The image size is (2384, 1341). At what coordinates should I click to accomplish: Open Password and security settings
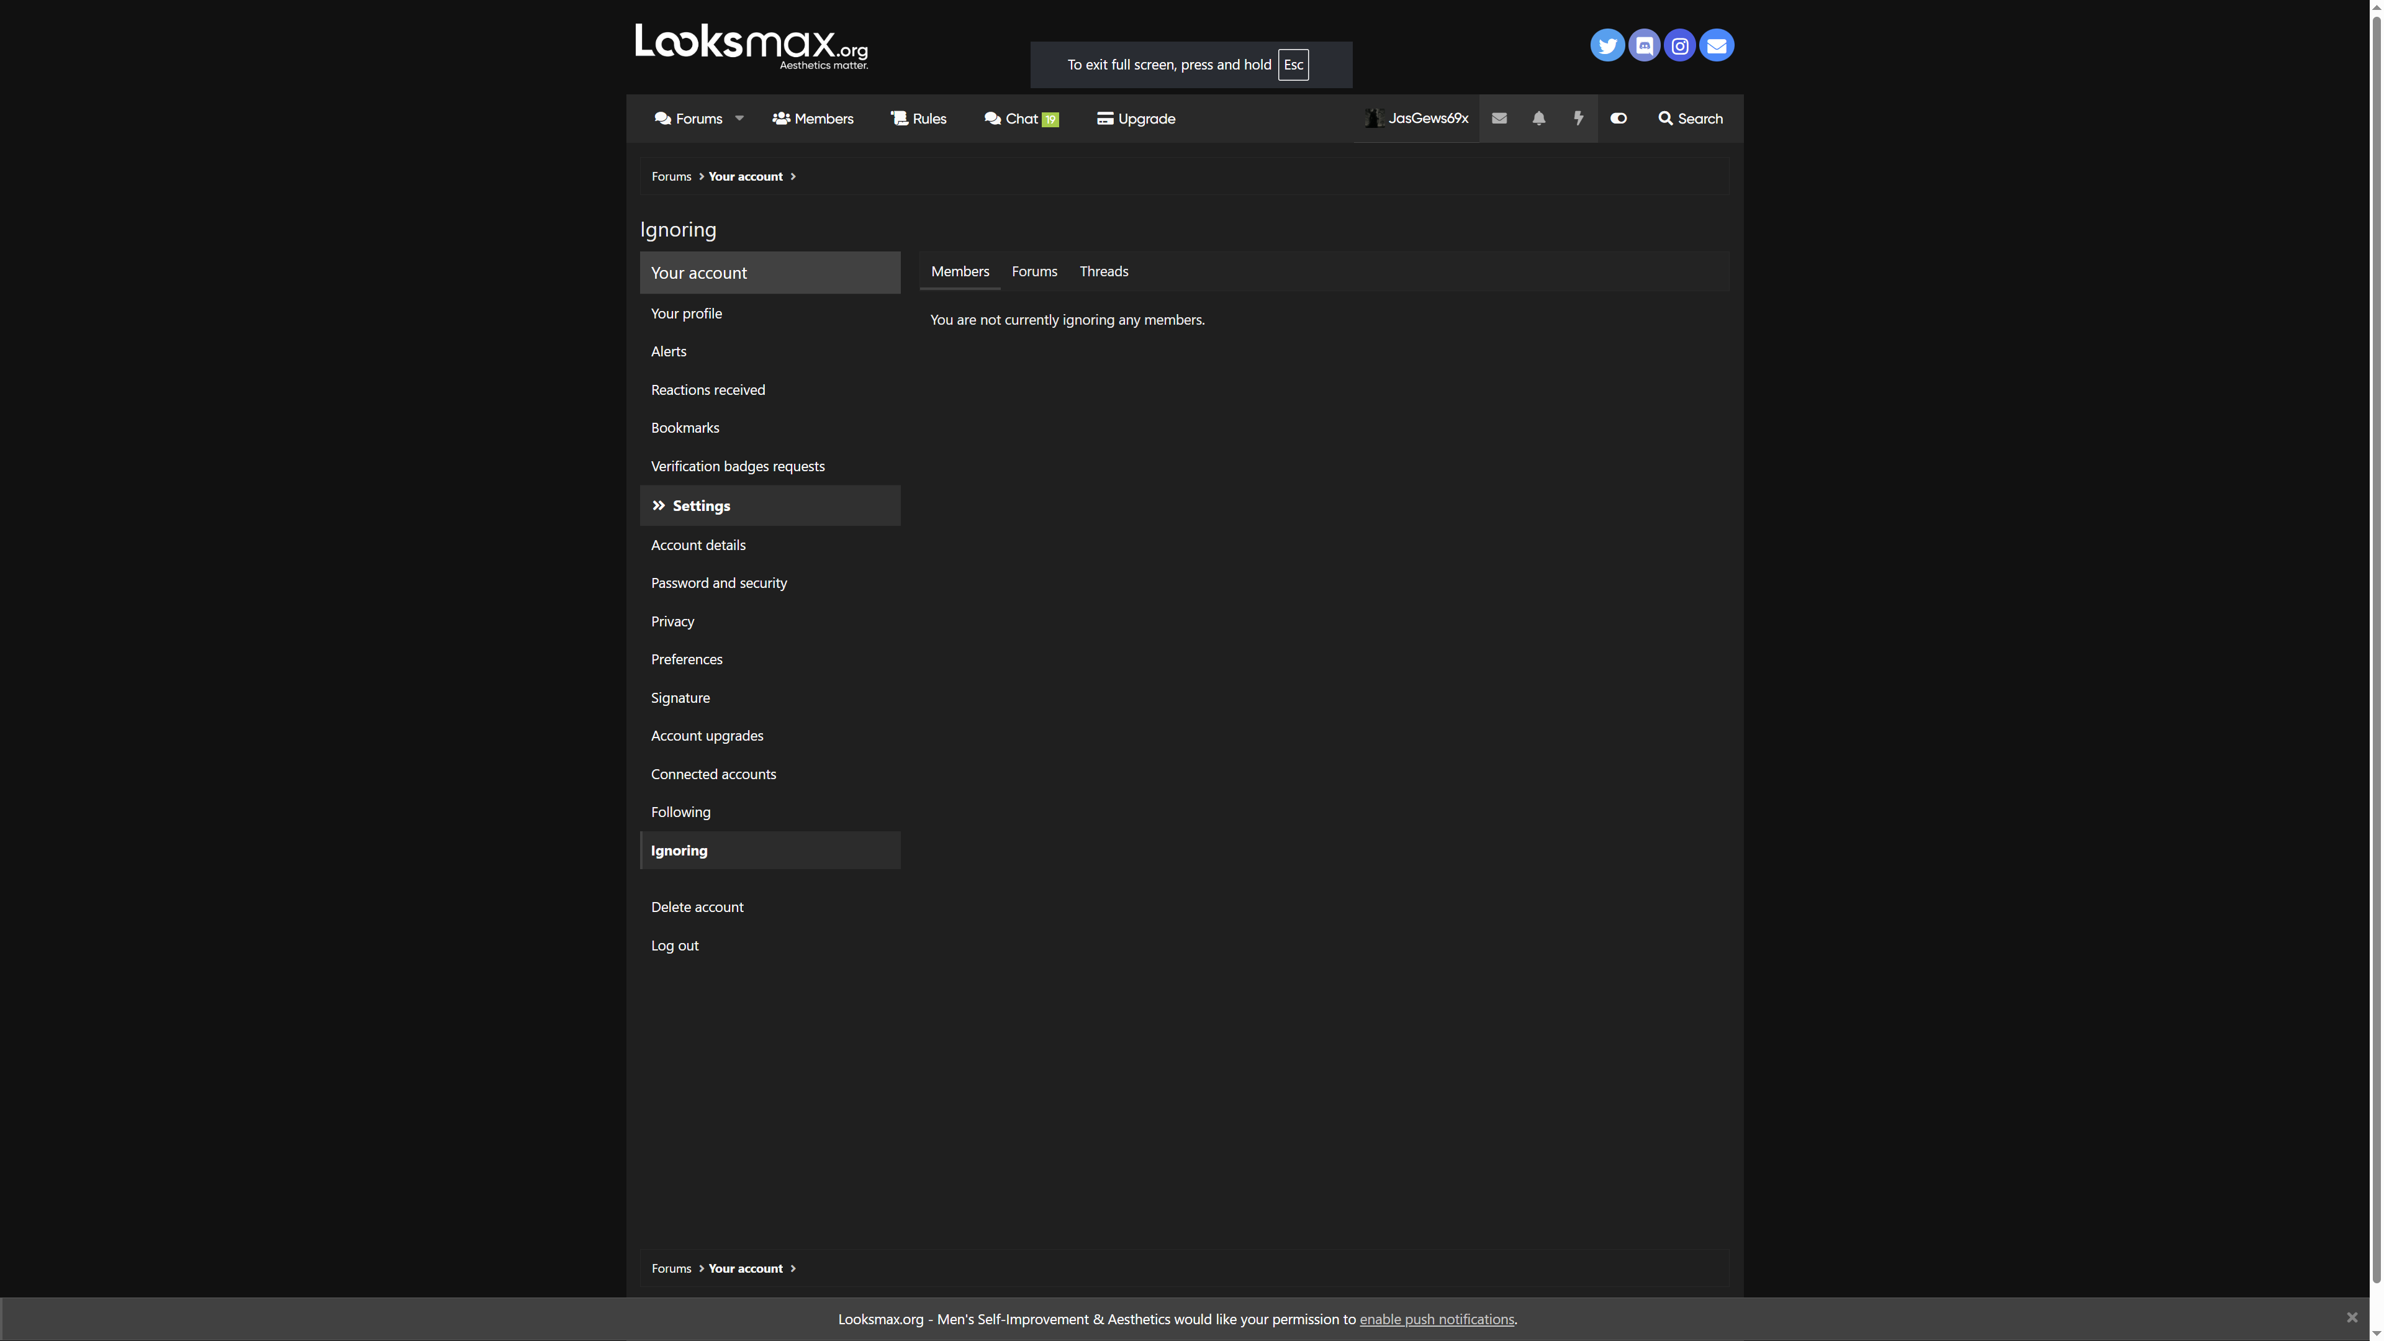tap(718, 583)
